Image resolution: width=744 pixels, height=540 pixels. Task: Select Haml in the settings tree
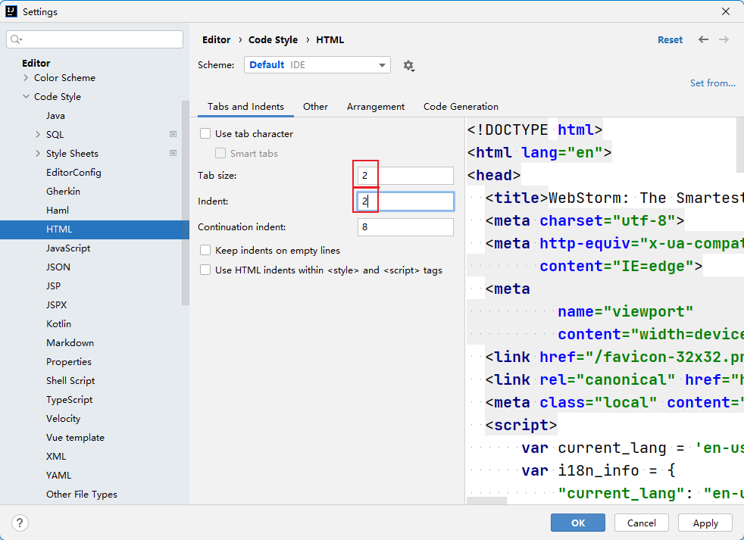[58, 211]
